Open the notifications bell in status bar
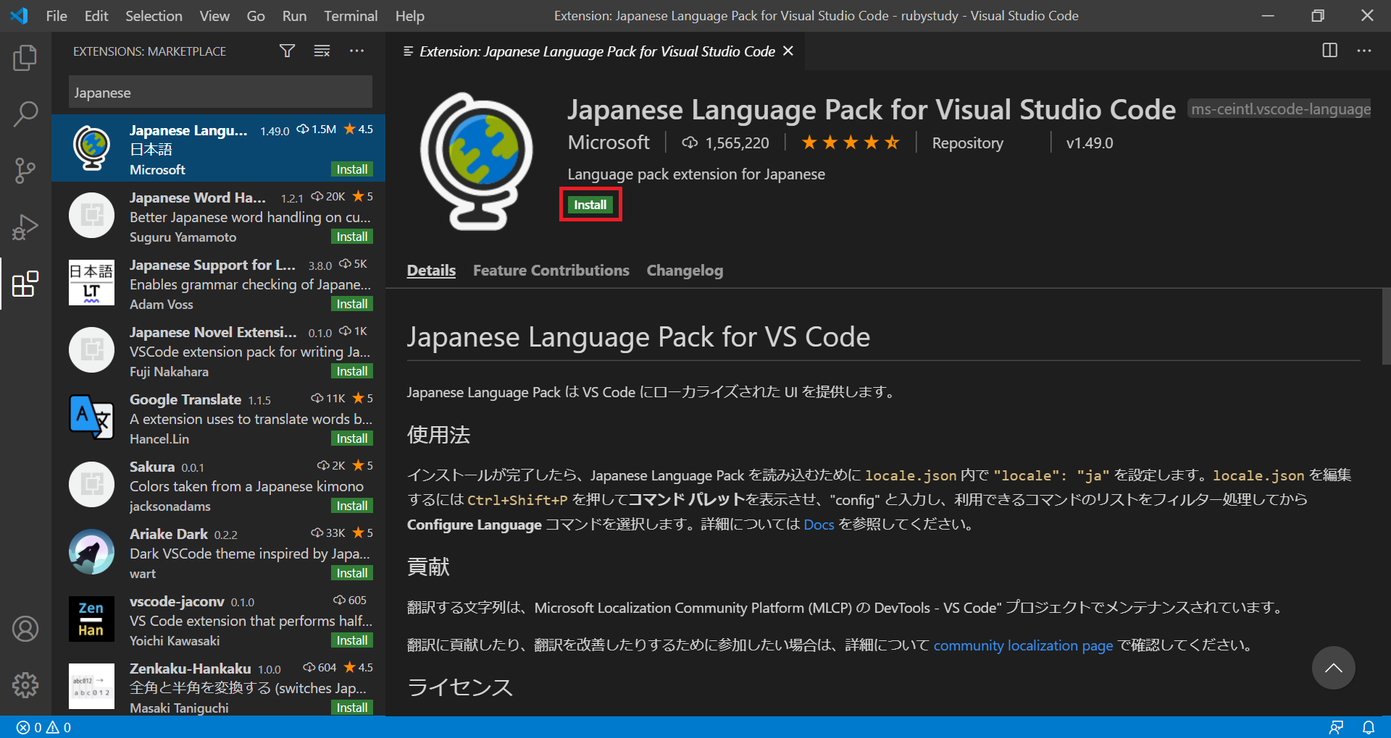 coord(1369,727)
